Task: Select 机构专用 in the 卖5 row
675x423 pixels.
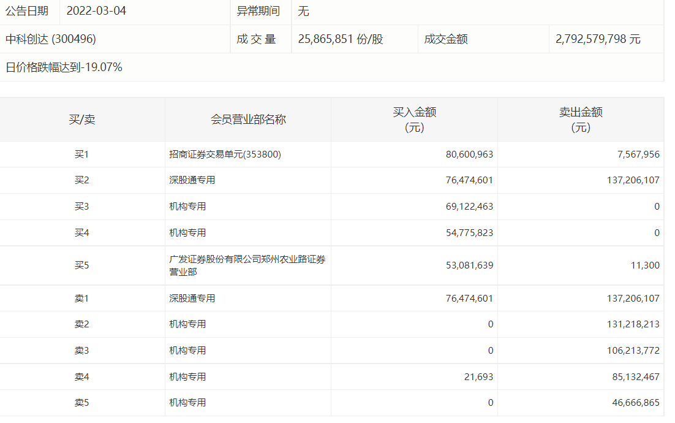Action: pyautogui.click(x=187, y=403)
